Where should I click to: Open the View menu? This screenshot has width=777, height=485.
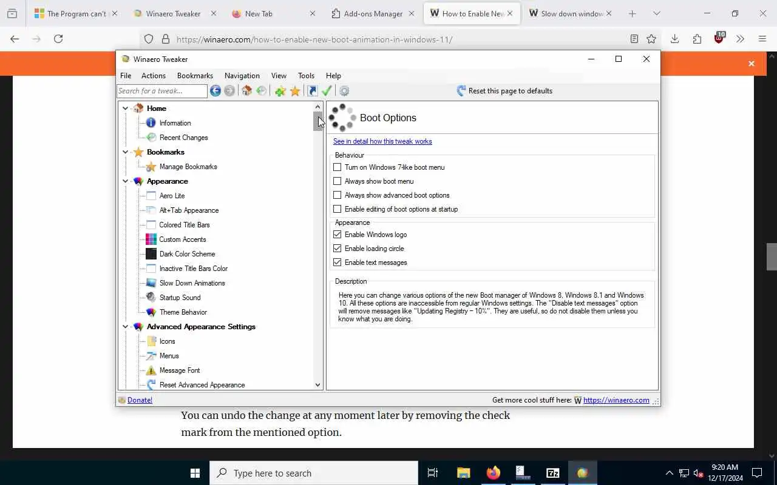[x=279, y=76]
